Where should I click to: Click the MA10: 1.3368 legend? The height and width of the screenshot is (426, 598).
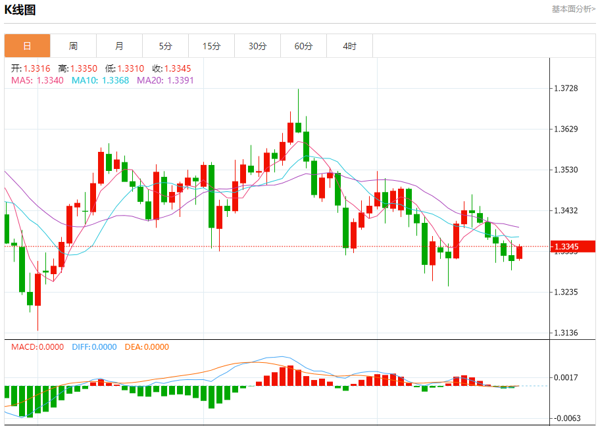click(100, 80)
